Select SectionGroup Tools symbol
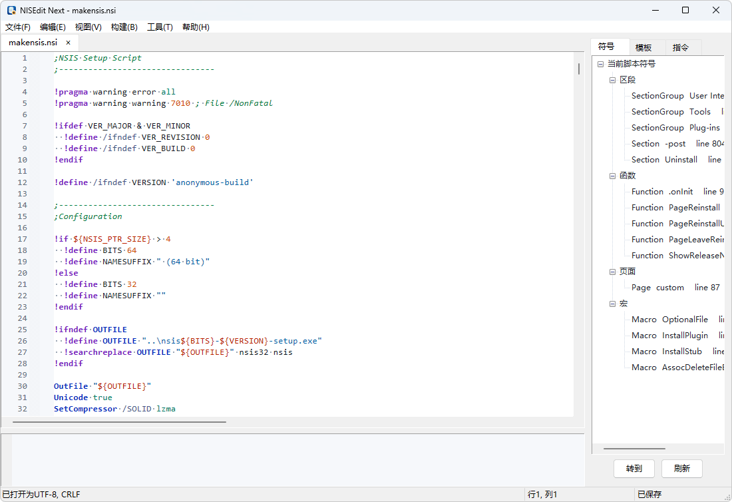The width and height of the screenshot is (732, 502). (x=677, y=112)
